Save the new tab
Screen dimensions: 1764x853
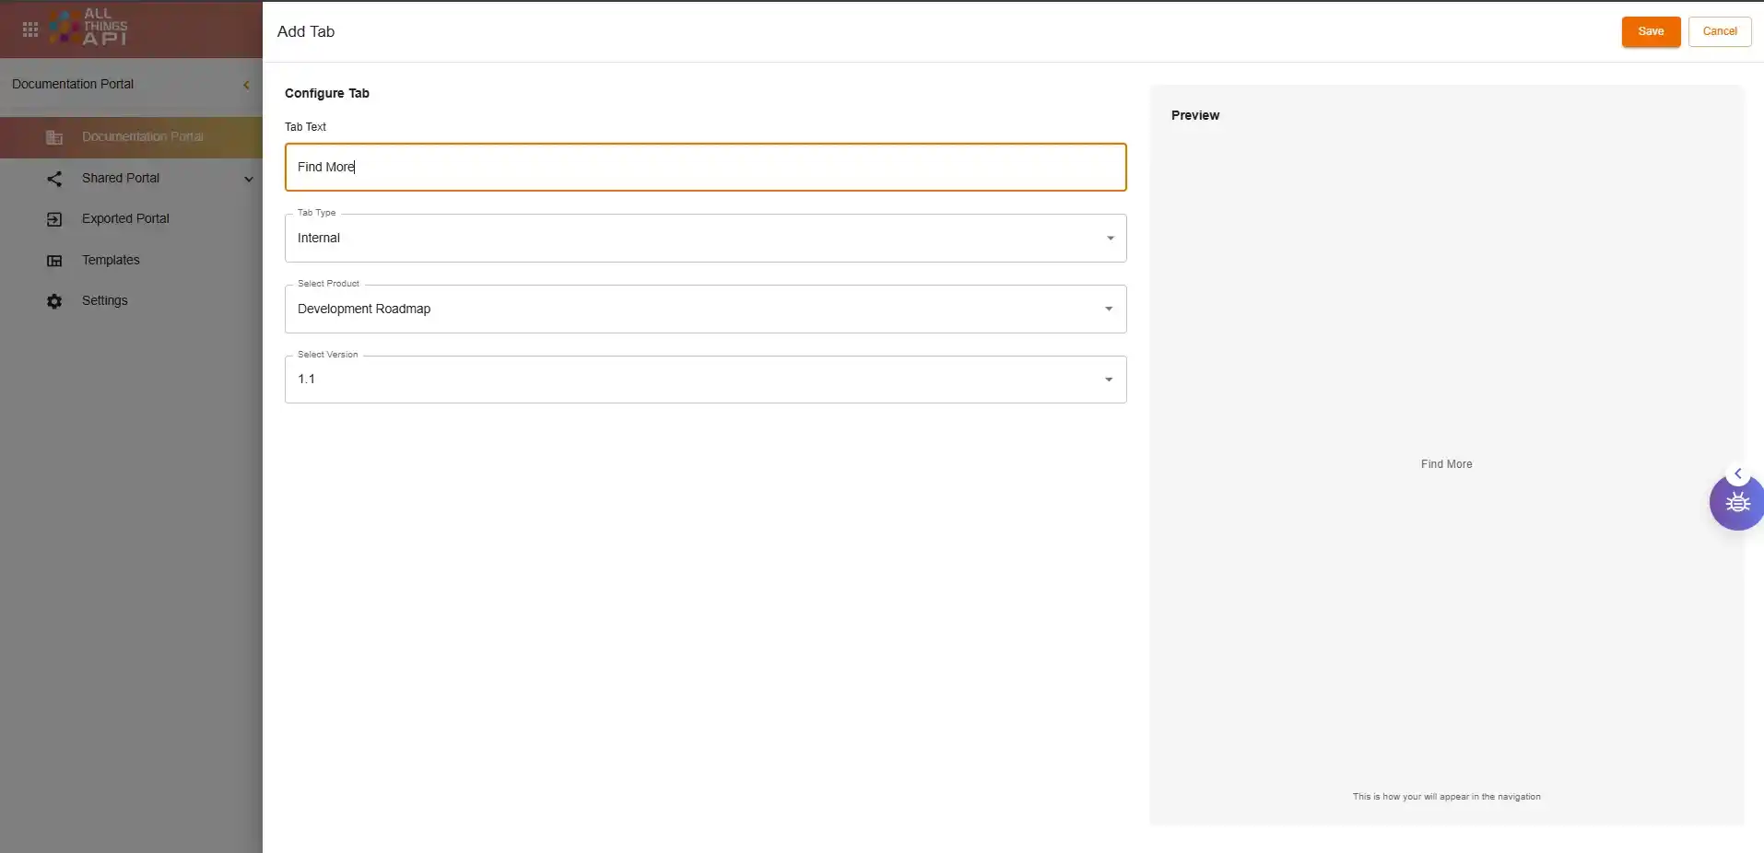(x=1651, y=31)
